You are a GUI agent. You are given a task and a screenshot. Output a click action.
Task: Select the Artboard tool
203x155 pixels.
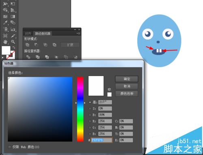click(5, 35)
